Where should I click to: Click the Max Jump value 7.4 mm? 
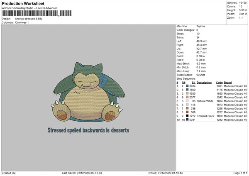click(201, 71)
